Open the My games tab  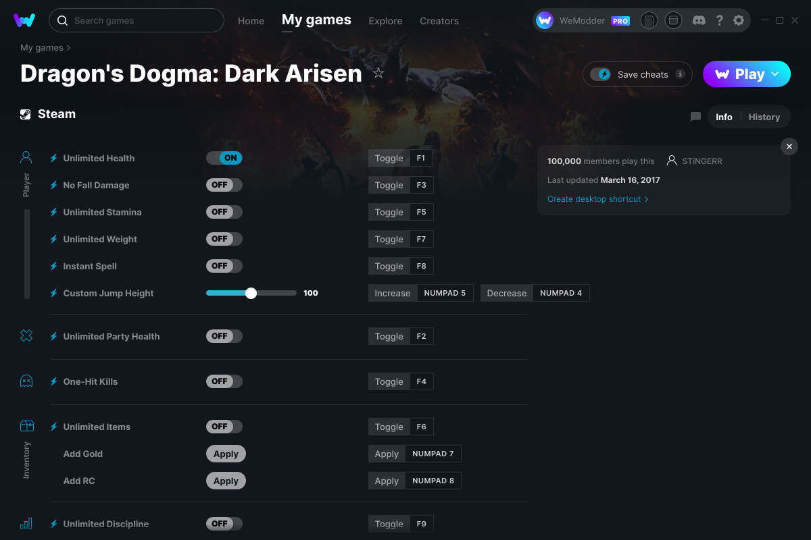tap(316, 20)
